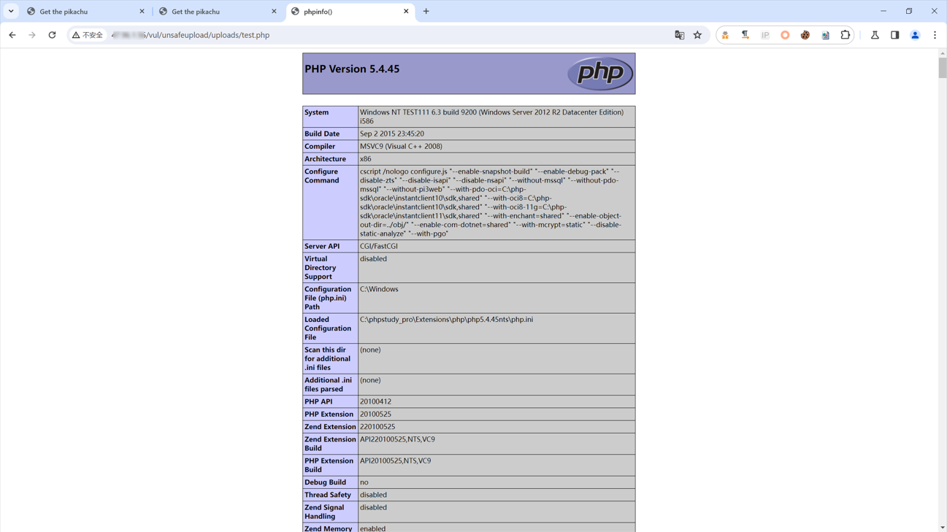Switch to the second Get the pikachu tab
This screenshot has width=947, height=532.
coord(212,12)
